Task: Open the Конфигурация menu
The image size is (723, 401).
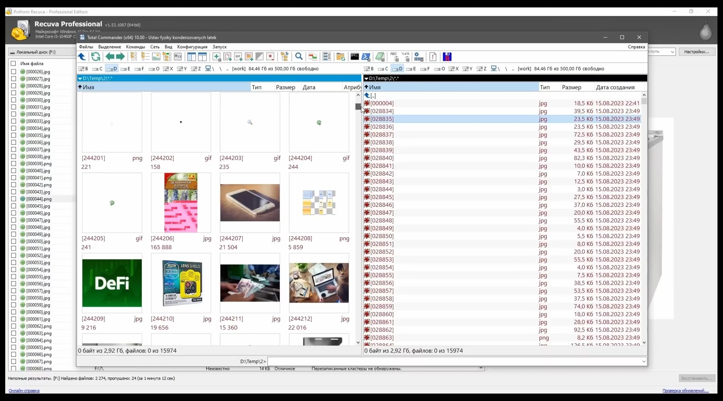Action: (x=192, y=47)
